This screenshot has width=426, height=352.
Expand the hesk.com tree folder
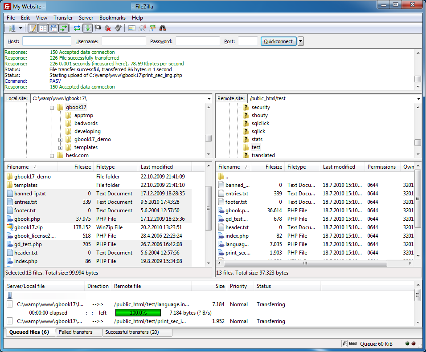point(52,156)
